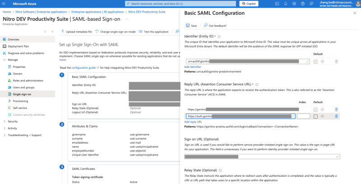The image size is (361, 184).
Task: Go to Home breadcrumb
Action: [7, 12]
